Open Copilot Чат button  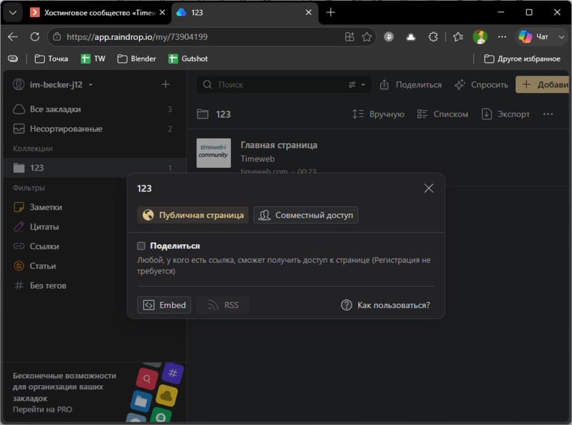coord(534,37)
